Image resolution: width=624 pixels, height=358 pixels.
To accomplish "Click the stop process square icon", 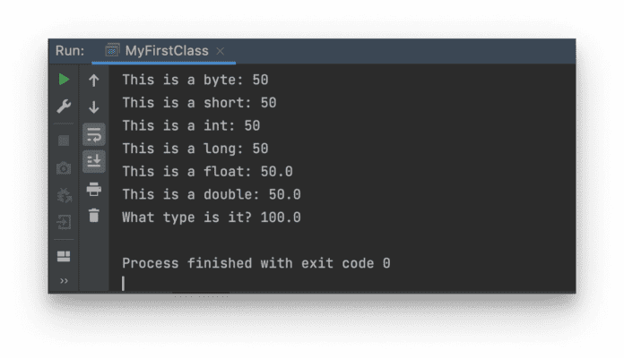I will [64, 141].
